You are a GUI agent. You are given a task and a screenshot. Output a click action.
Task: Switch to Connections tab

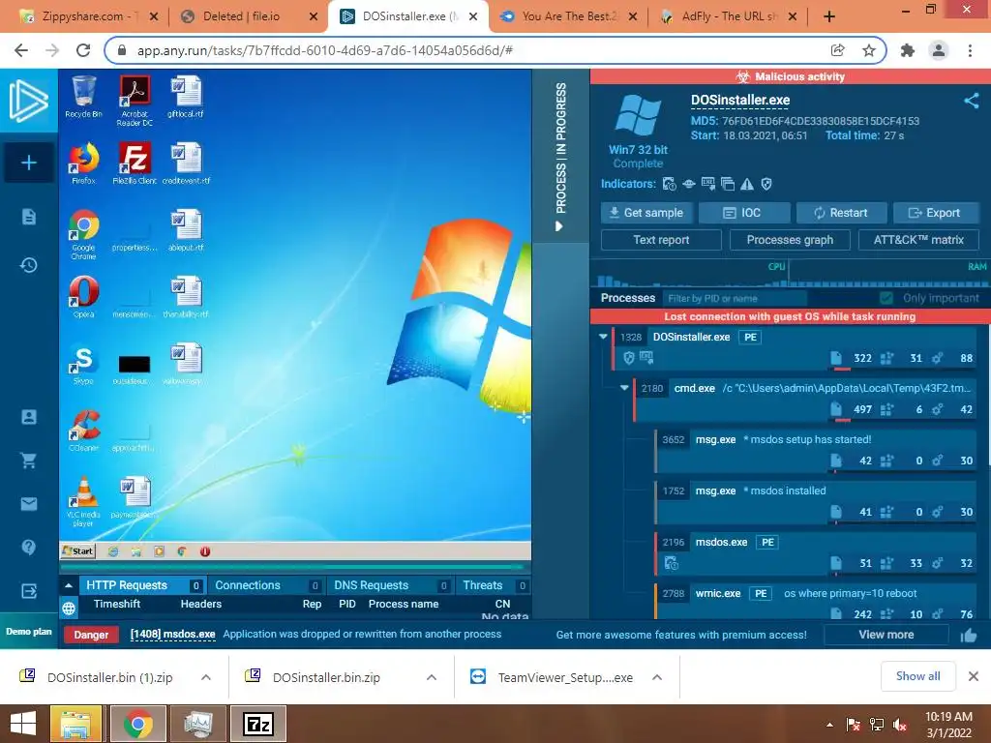click(x=266, y=585)
